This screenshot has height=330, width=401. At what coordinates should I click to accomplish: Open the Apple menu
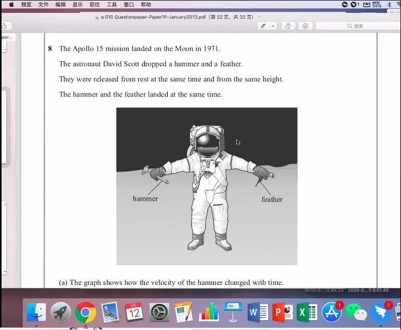(x=11, y=5)
